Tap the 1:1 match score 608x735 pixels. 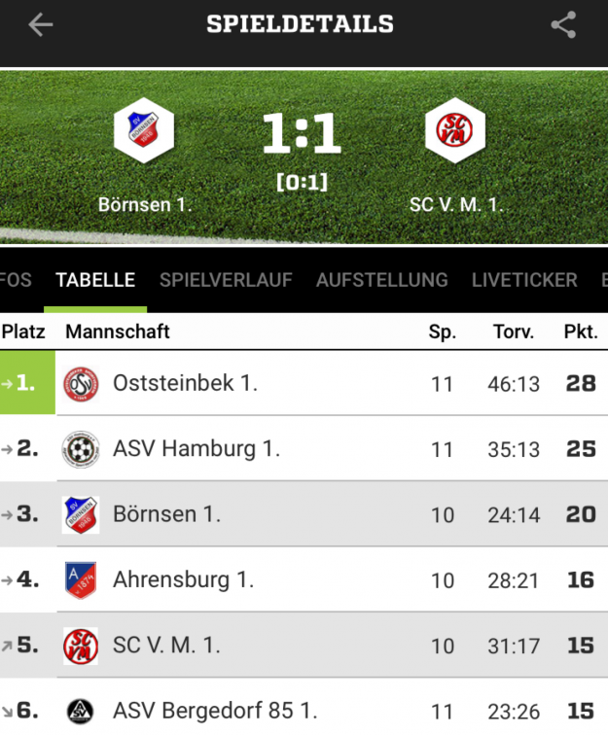coord(302,136)
